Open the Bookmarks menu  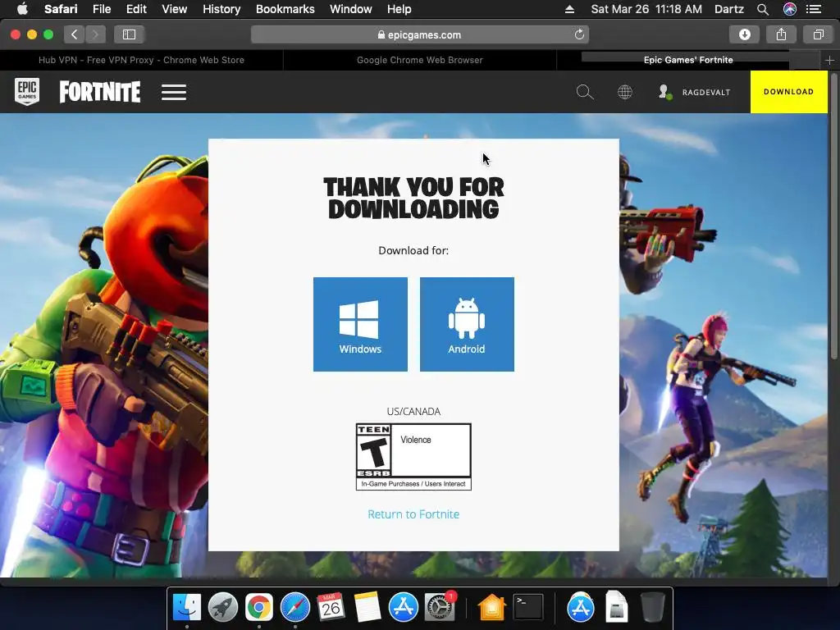pos(285,9)
